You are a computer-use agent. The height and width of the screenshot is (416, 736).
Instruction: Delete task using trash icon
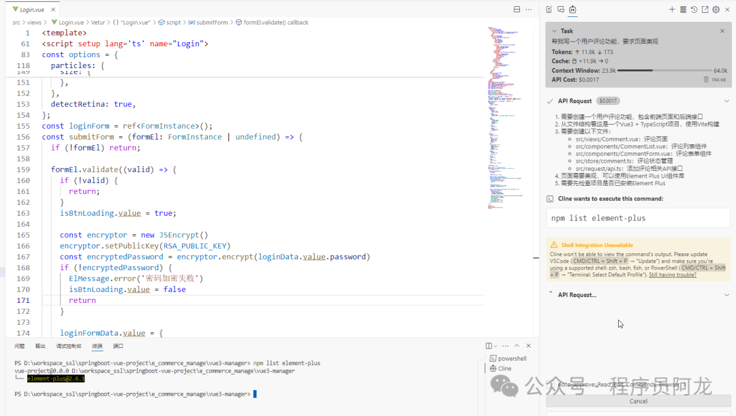click(x=707, y=80)
